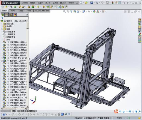Image resolution: width=142 pixels, height=120 pixels.
Task: Click the feature tree vertical scrollbar thumb
Action: (x=28, y=26)
